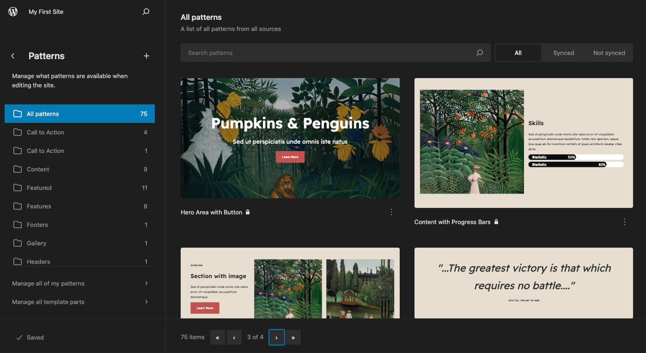The image size is (646, 353).
Task: Open the Section with image pattern preview
Action: pos(290,283)
